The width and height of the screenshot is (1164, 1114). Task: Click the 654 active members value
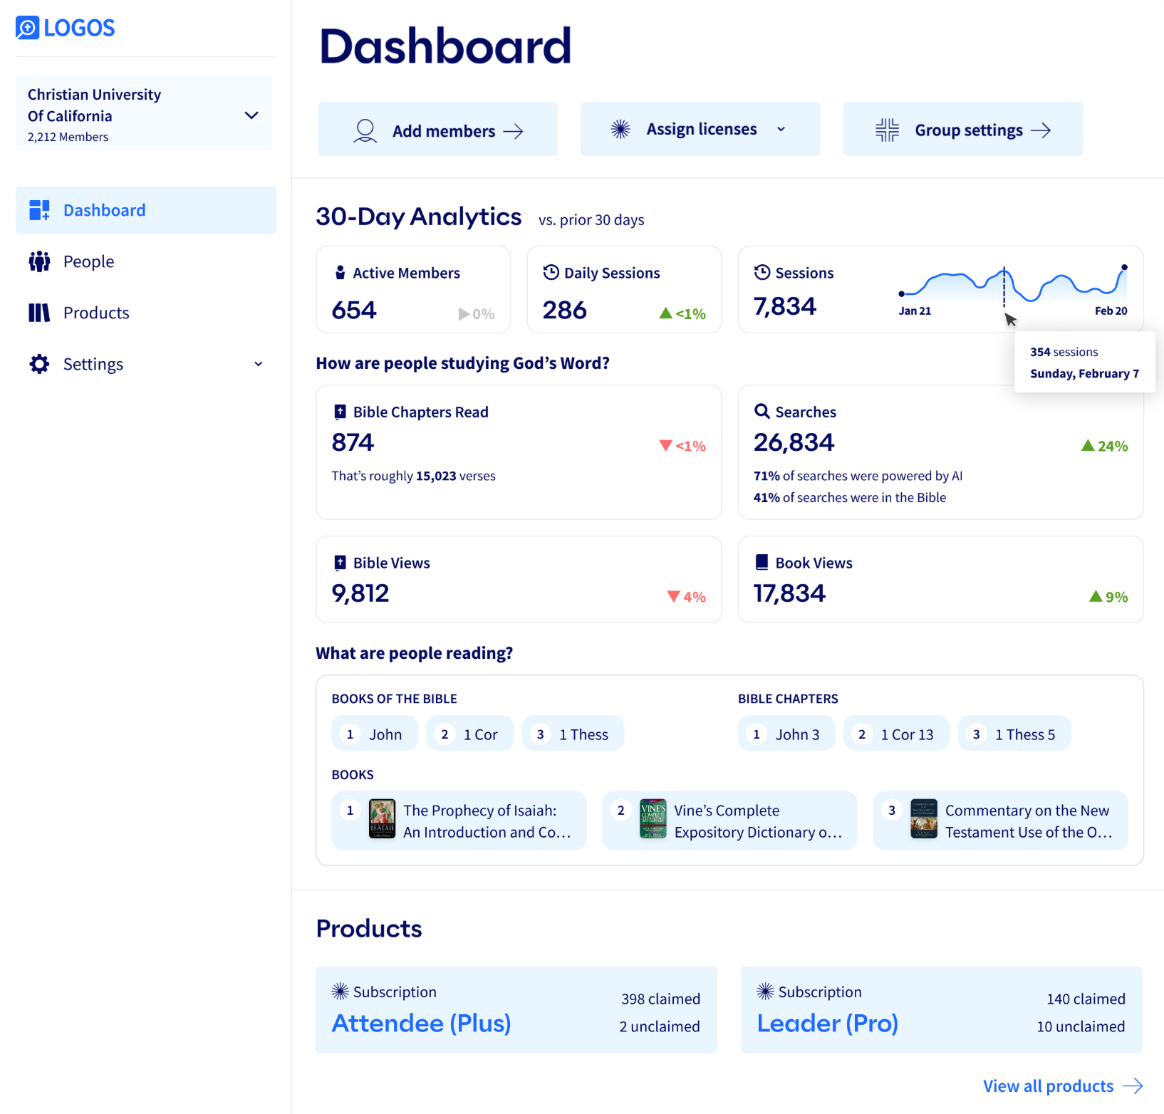point(354,311)
